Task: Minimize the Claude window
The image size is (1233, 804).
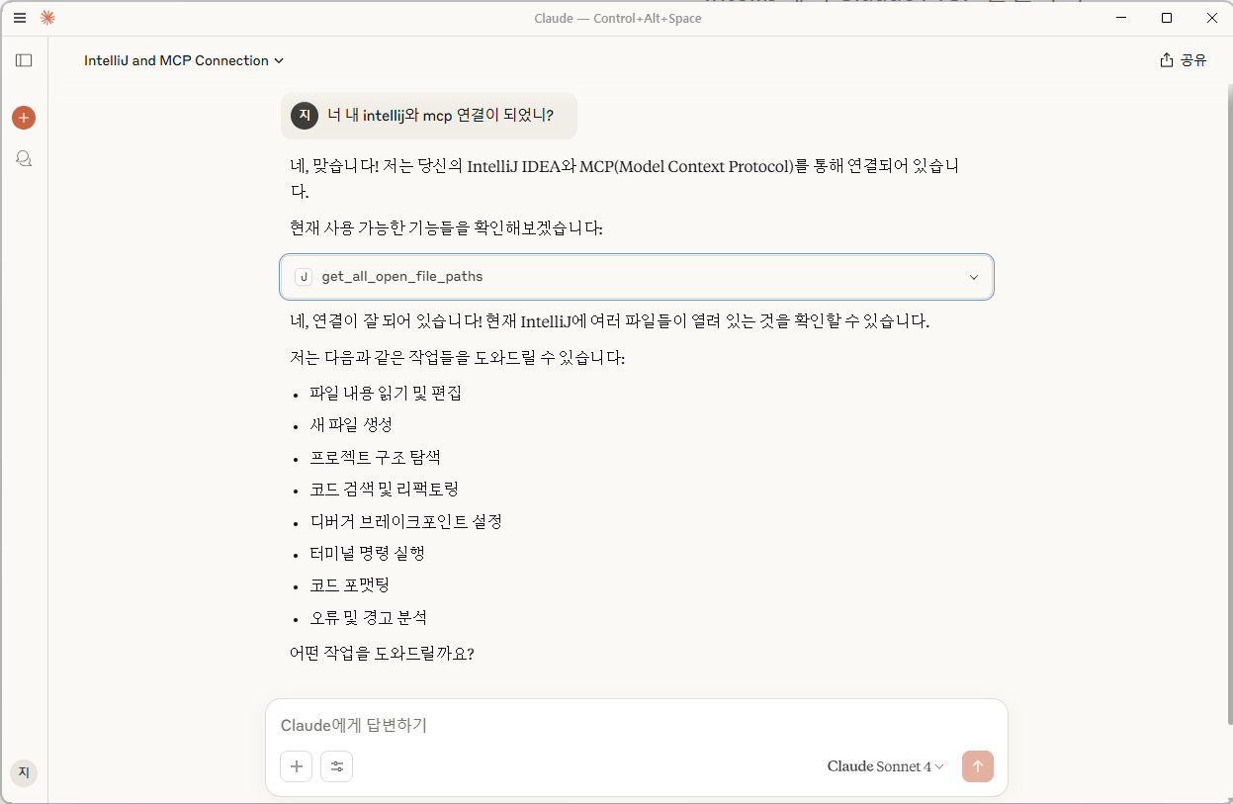Action: (x=1121, y=18)
